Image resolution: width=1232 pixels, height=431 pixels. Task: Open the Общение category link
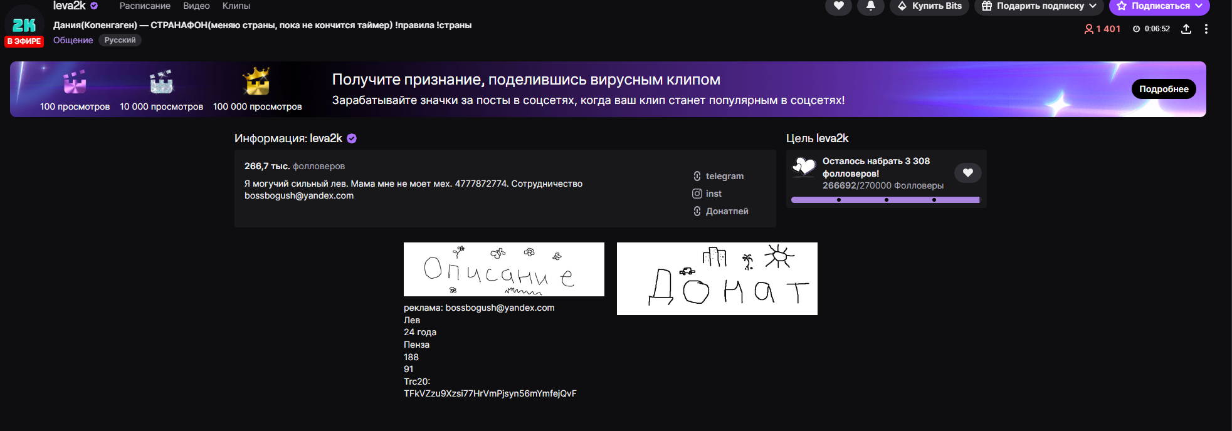pyautogui.click(x=73, y=40)
